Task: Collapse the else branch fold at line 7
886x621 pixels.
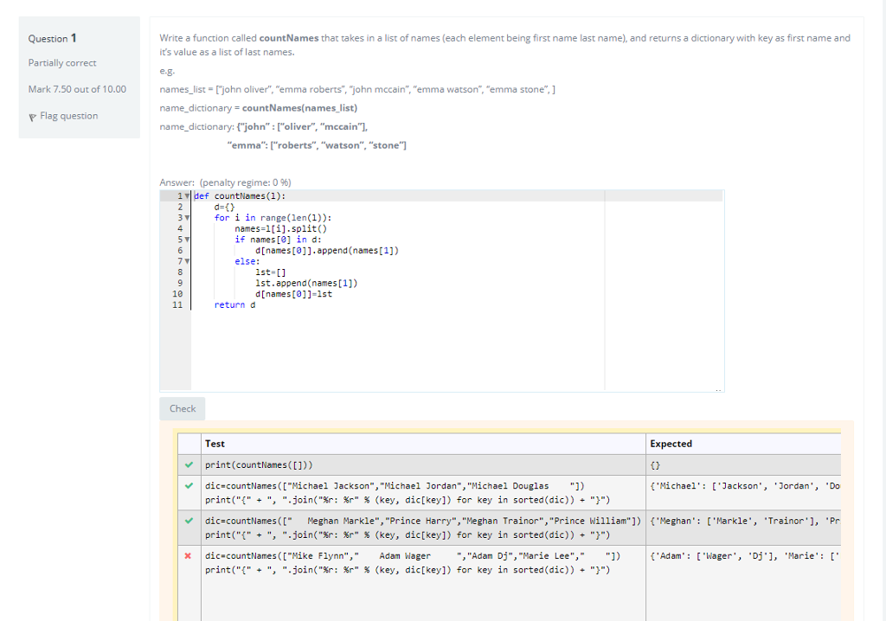Action: (187, 261)
